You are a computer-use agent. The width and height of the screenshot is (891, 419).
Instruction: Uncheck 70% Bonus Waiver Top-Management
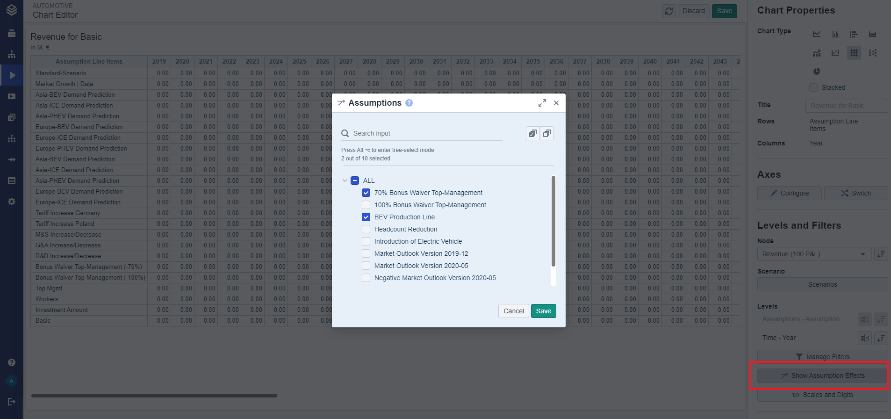tap(366, 193)
